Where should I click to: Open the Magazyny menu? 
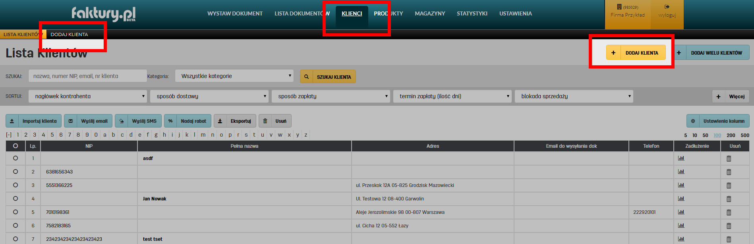[430, 13]
